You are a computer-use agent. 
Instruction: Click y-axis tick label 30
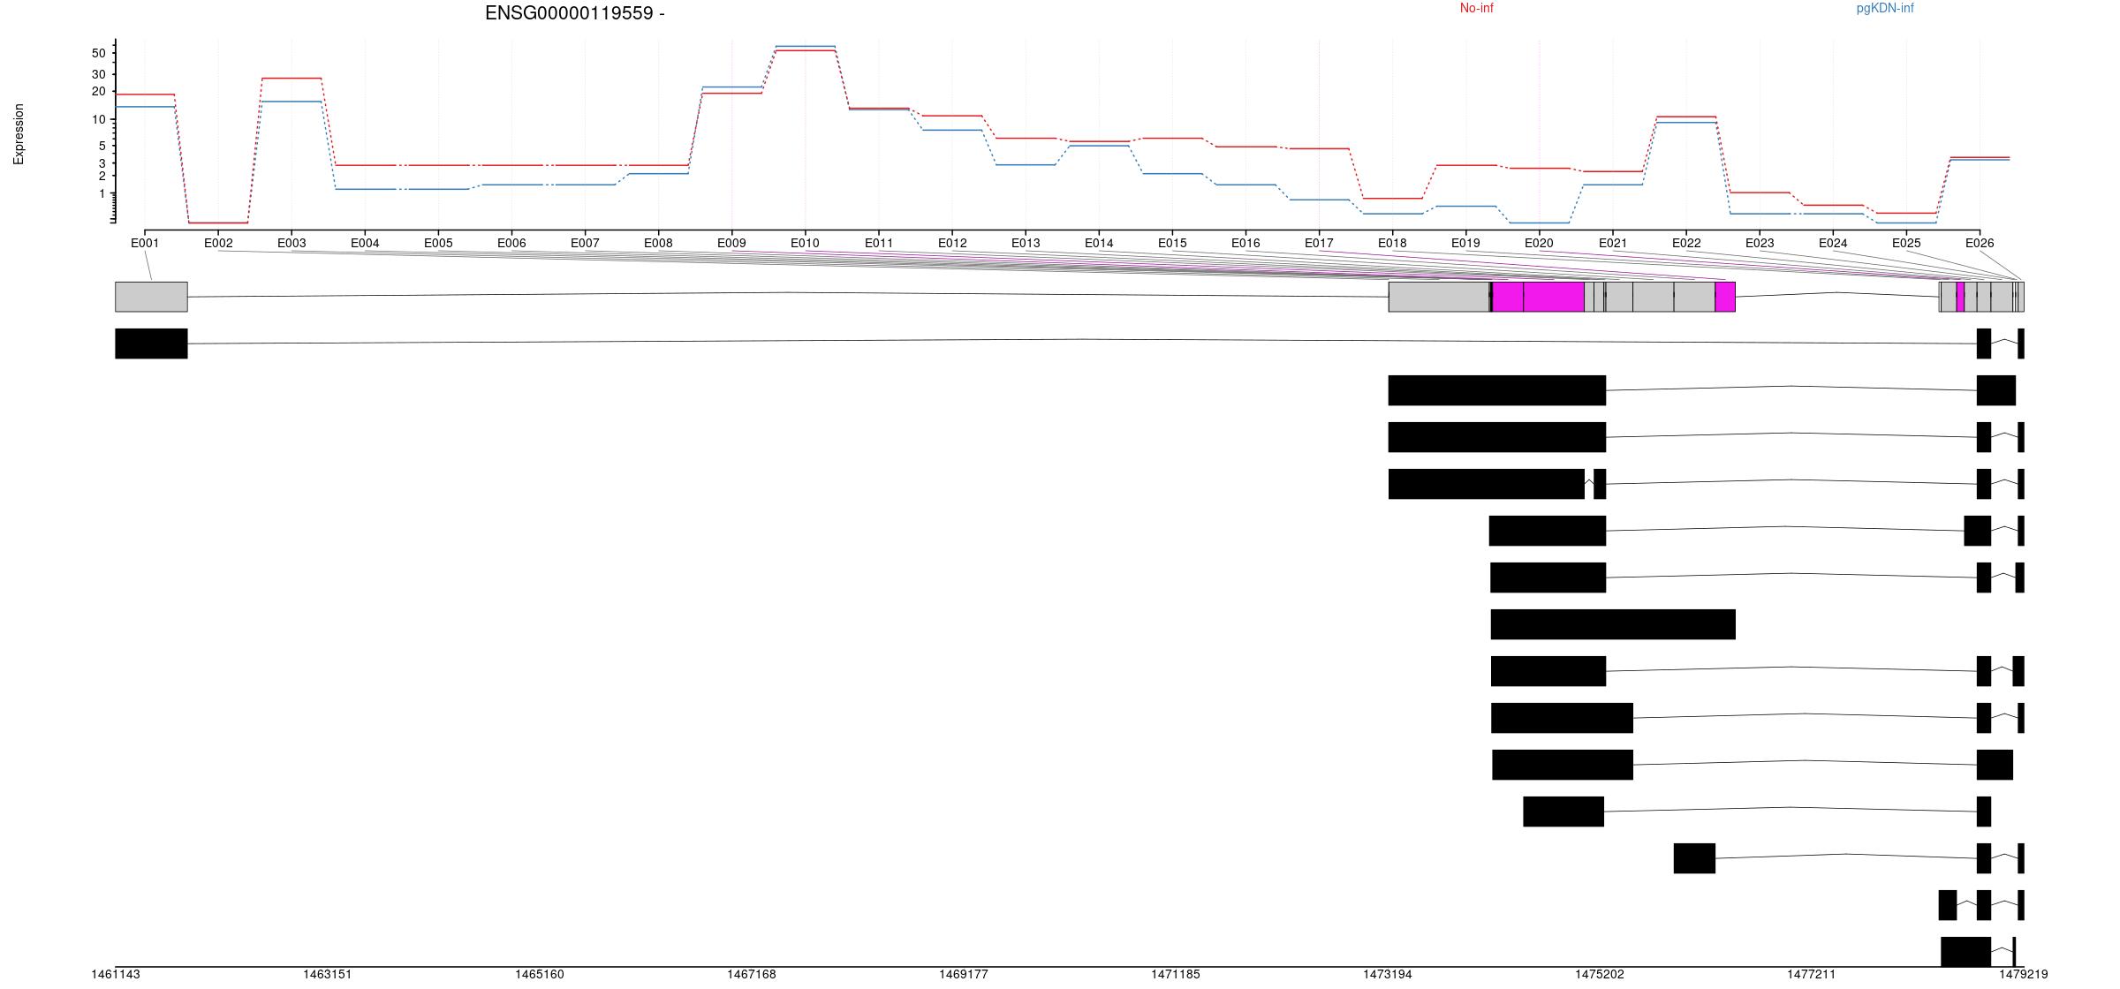(98, 74)
